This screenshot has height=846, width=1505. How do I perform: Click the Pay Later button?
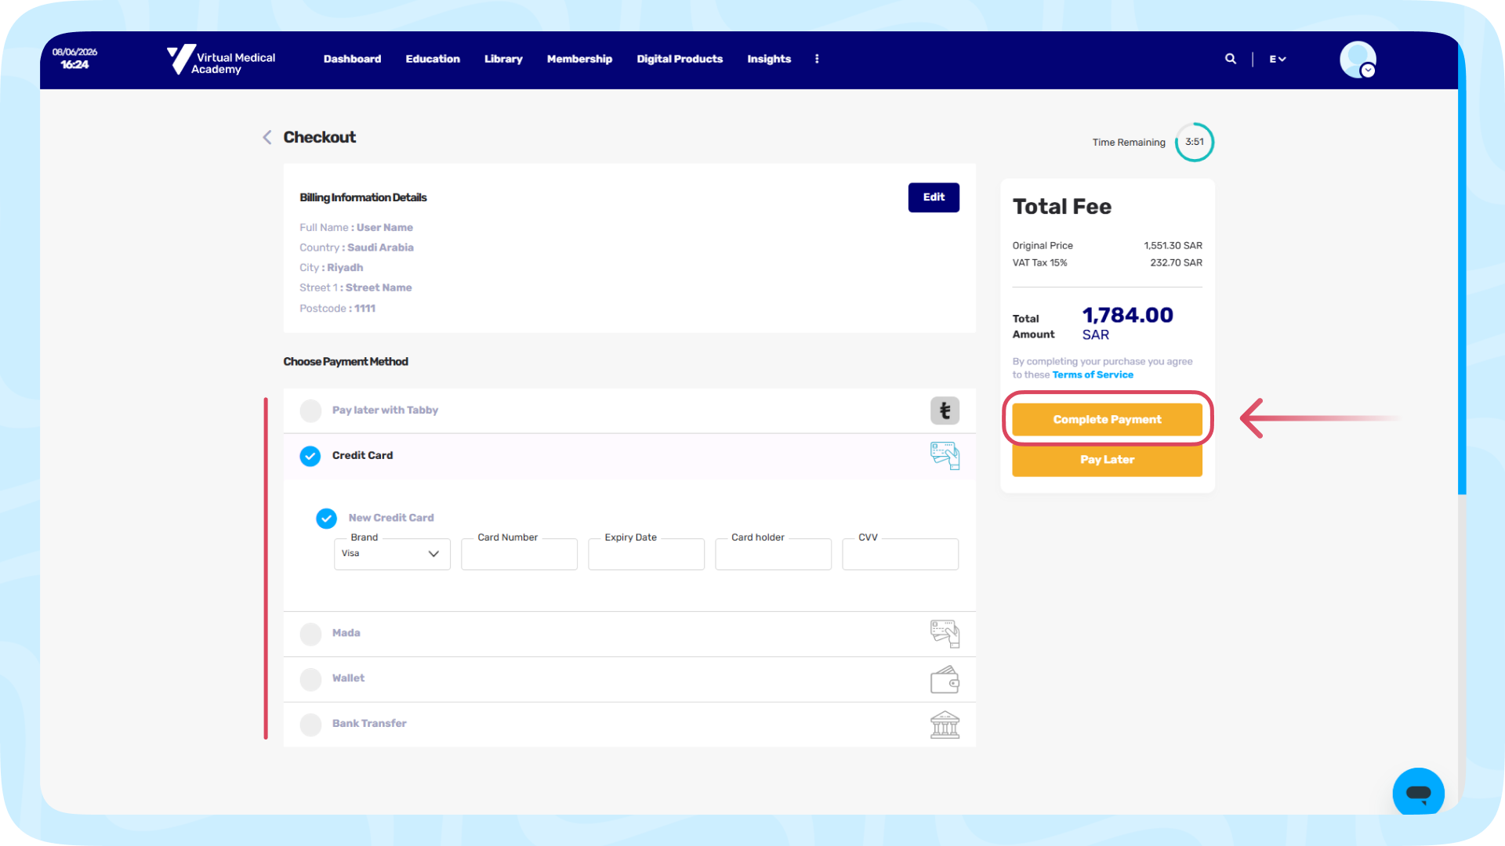point(1107,460)
